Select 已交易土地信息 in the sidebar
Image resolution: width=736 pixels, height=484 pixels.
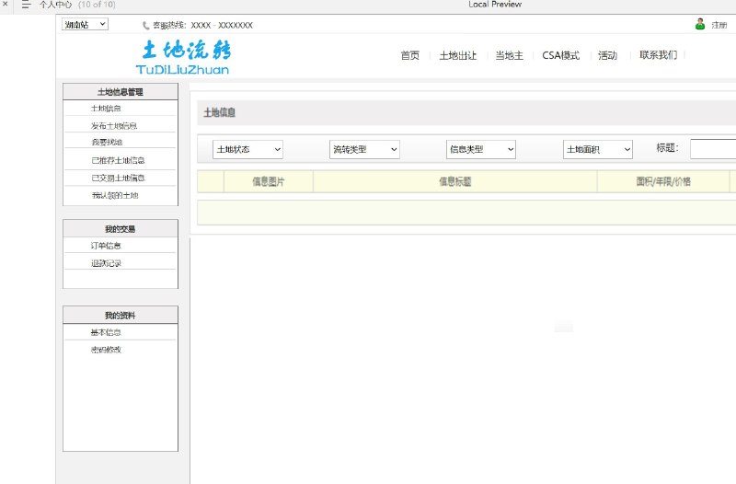pyautogui.click(x=118, y=178)
